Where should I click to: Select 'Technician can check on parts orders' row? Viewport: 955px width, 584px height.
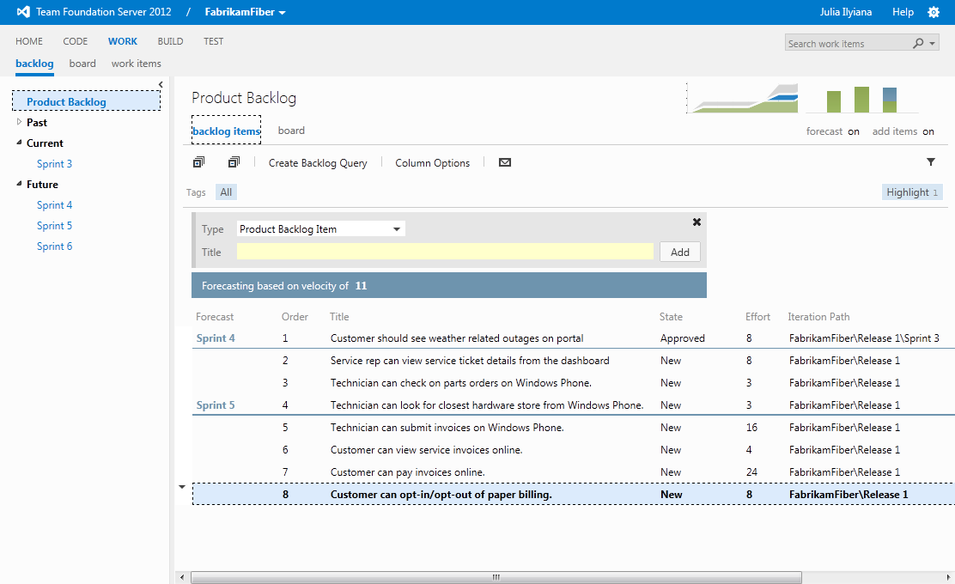click(574, 383)
